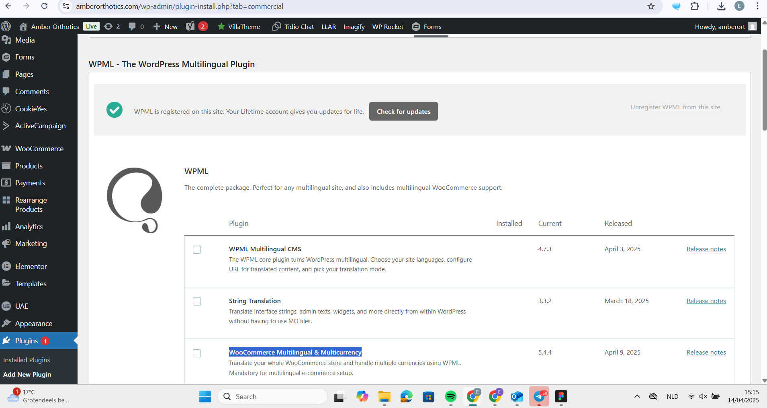Click the user avatar next to Howdy, amberort
The height and width of the screenshot is (408, 767).
(x=753, y=27)
